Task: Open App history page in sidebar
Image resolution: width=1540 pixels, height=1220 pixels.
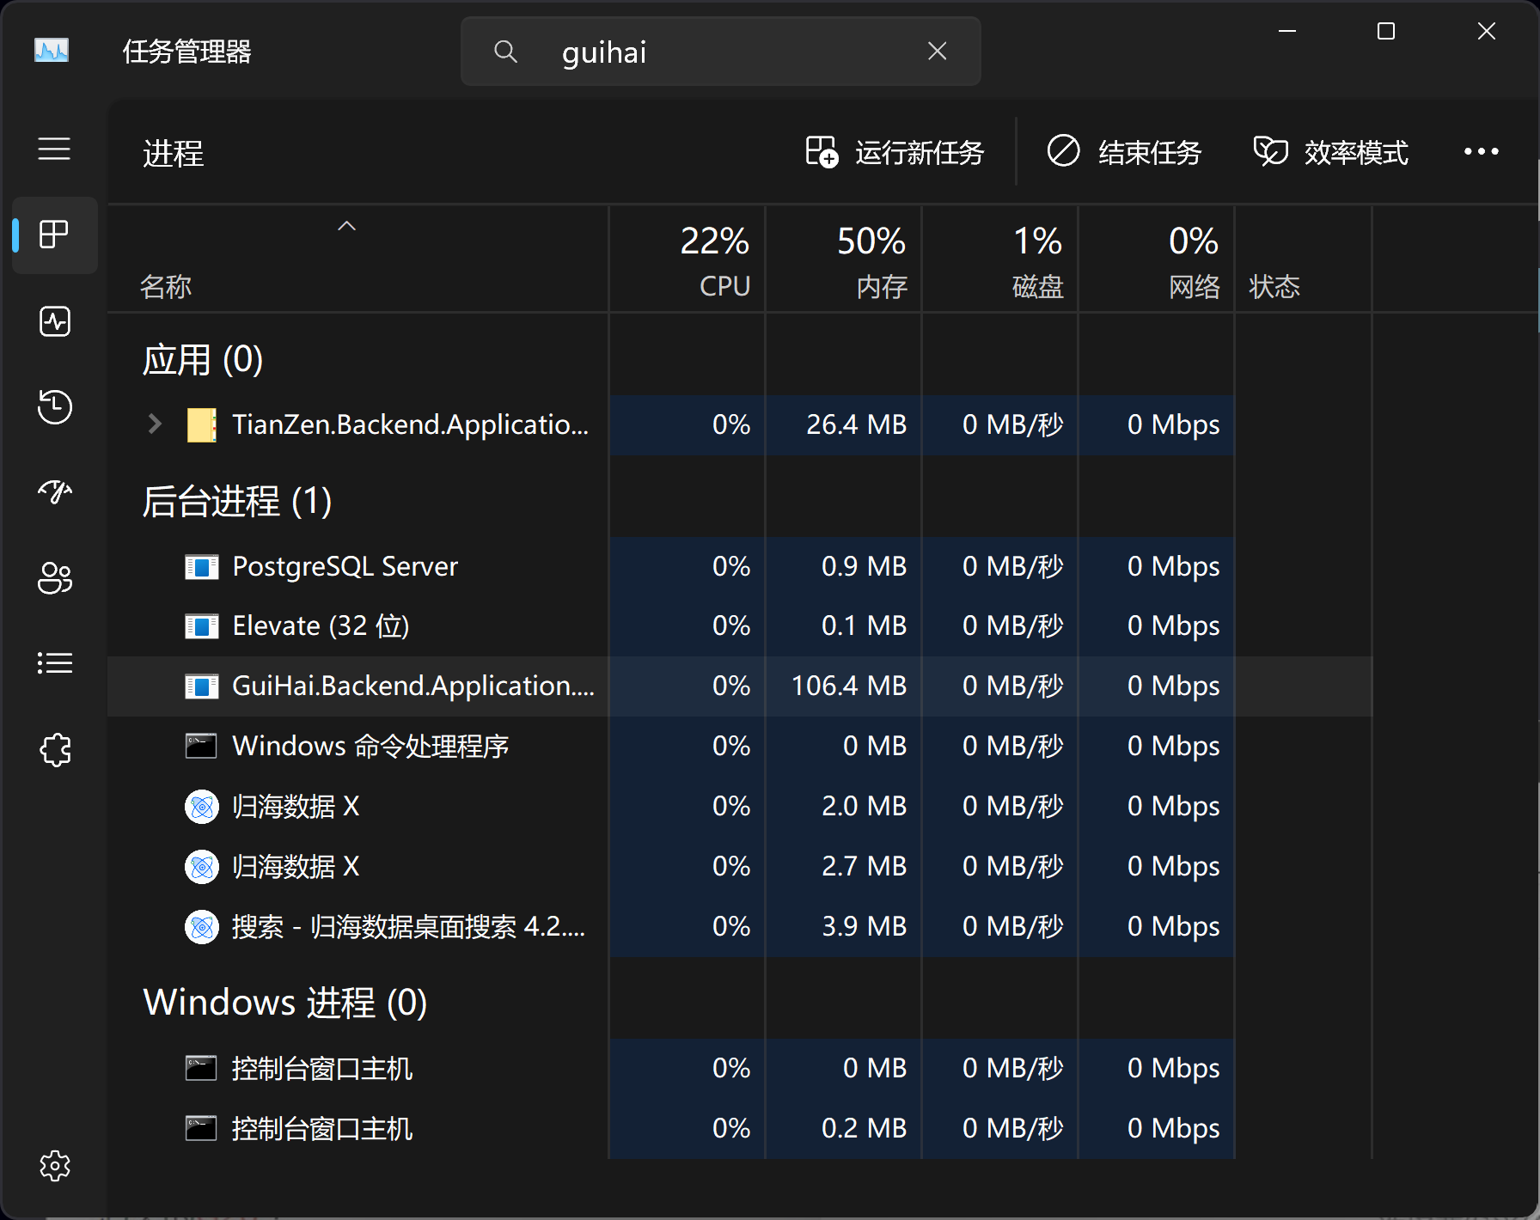Action: pyautogui.click(x=55, y=406)
